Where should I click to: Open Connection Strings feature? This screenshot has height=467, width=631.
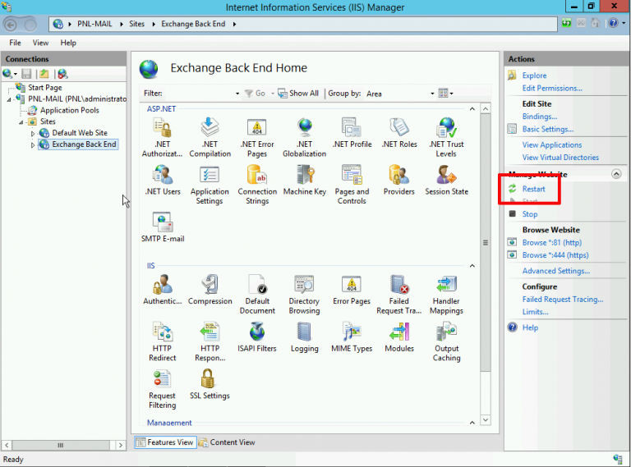(257, 185)
